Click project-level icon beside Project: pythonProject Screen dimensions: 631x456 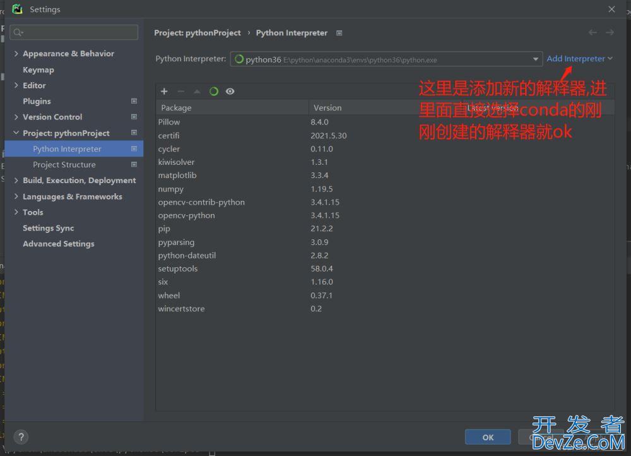(134, 133)
